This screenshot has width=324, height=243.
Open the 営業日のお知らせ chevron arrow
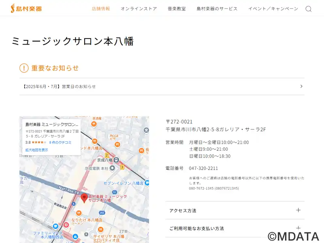pyautogui.click(x=301, y=86)
